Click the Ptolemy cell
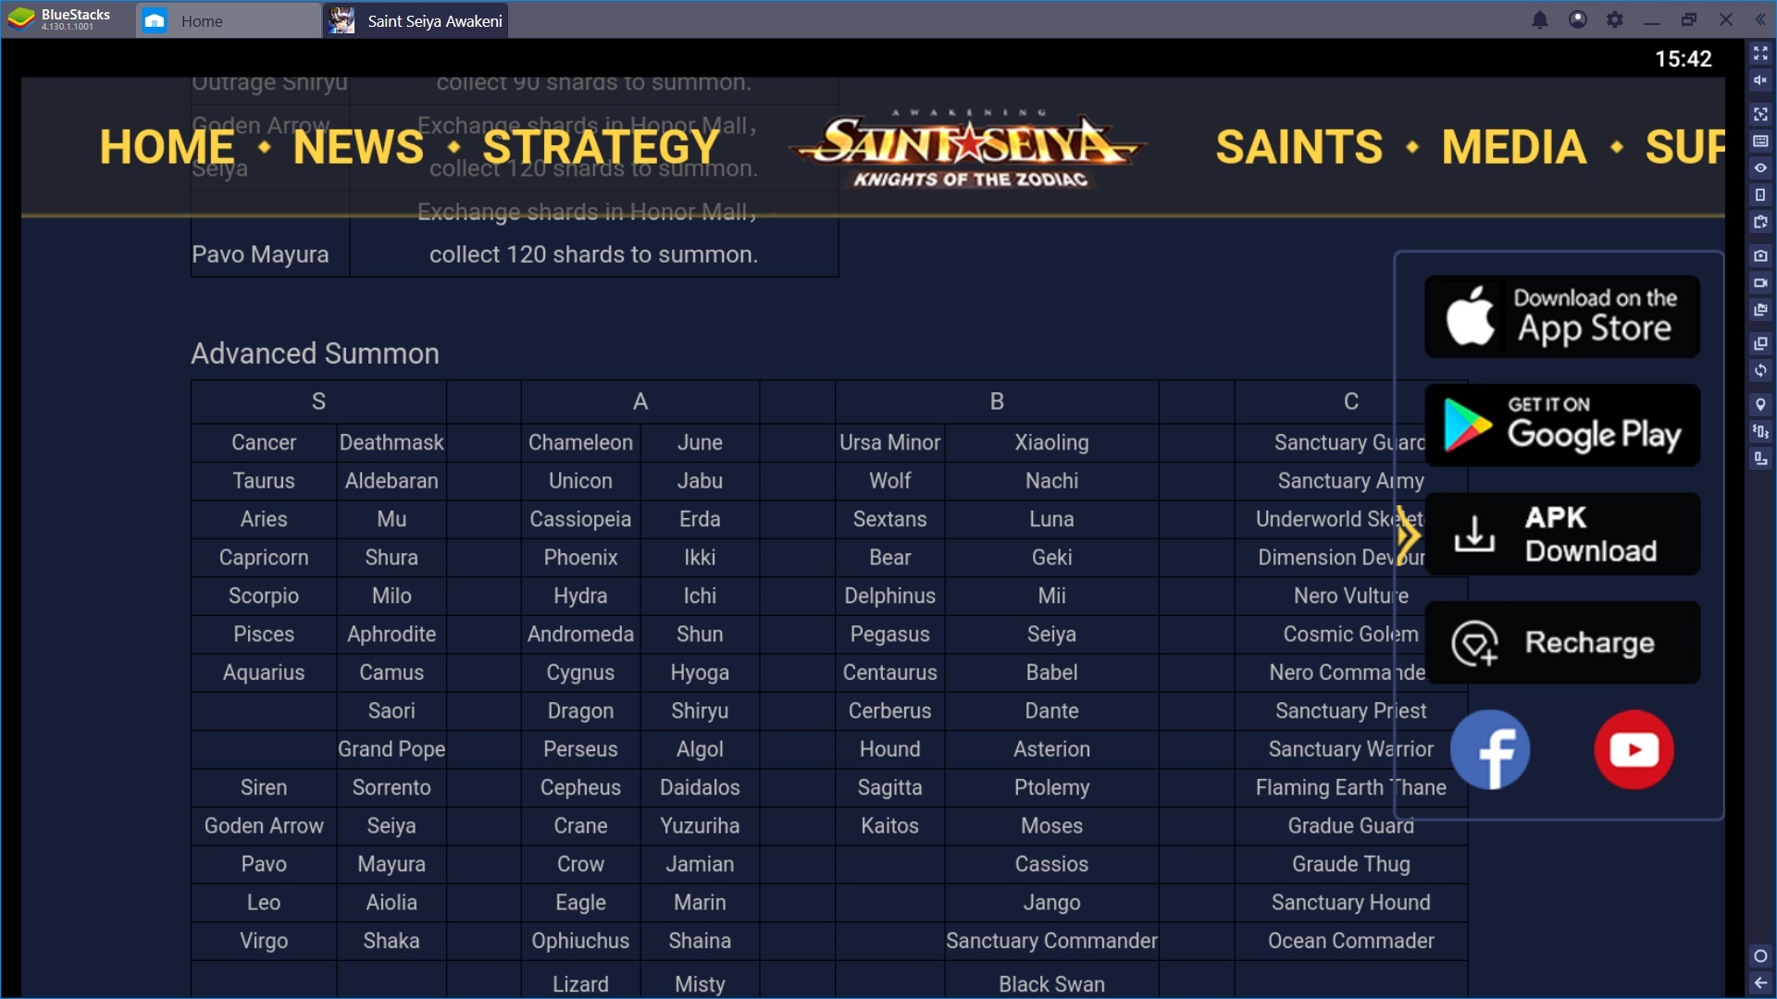 (x=1051, y=787)
